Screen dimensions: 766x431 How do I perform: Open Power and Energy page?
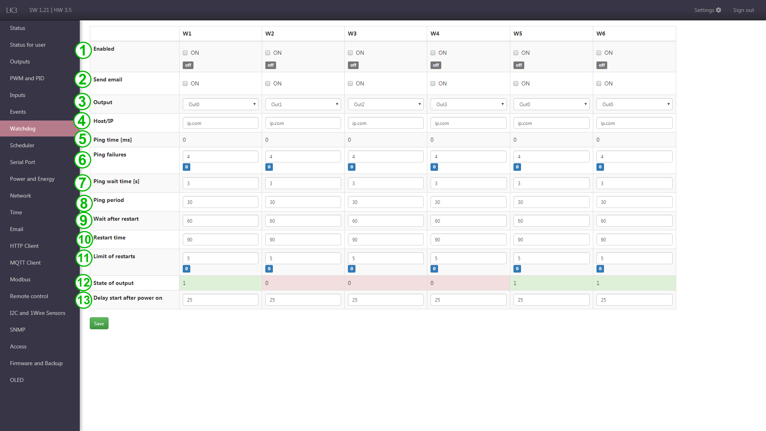(32, 179)
